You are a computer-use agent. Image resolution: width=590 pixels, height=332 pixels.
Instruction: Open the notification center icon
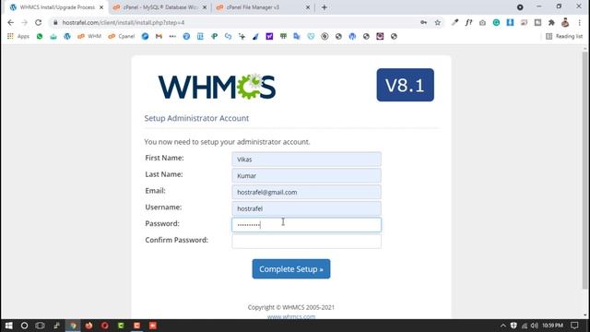click(x=574, y=326)
